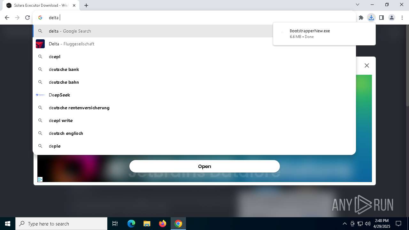Launch Firefox from the taskbar

pyautogui.click(x=163, y=224)
